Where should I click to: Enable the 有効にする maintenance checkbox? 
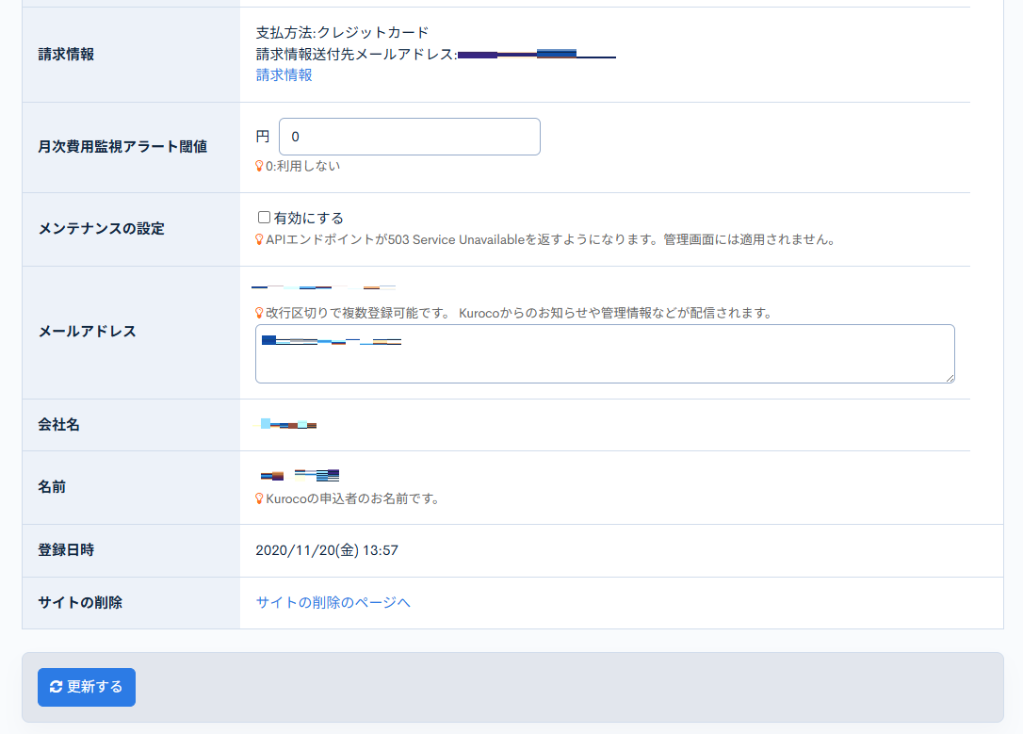pos(265,217)
